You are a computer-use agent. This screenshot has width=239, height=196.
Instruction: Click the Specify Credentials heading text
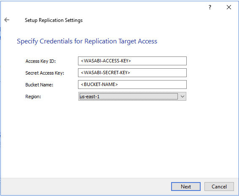click(x=87, y=41)
